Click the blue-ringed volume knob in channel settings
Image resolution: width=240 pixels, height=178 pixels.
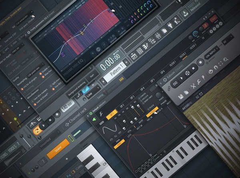pos(195,34)
